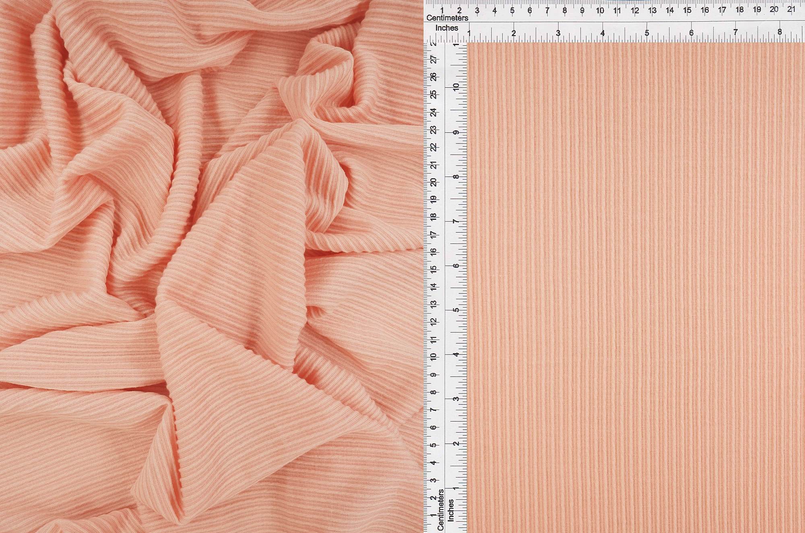Click the 5 mark on top centimeter ruler
805x533 pixels.
click(x=512, y=11)
